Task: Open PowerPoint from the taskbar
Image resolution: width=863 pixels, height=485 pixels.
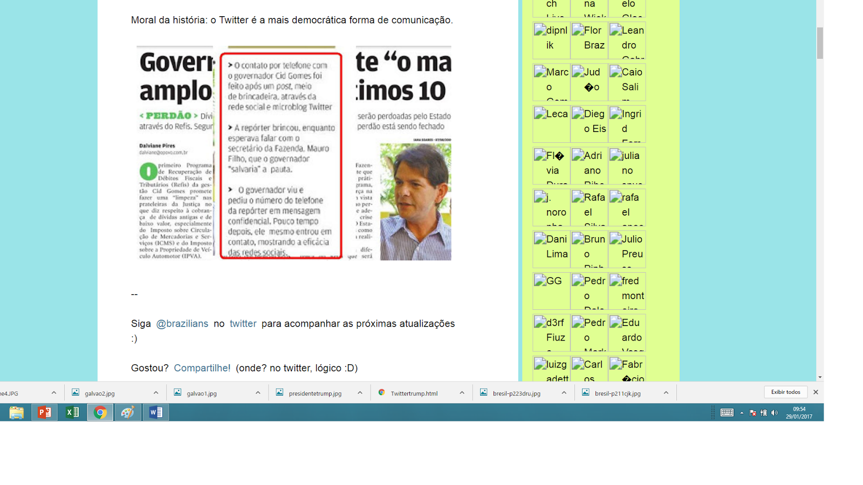Action: coord(44,413)
